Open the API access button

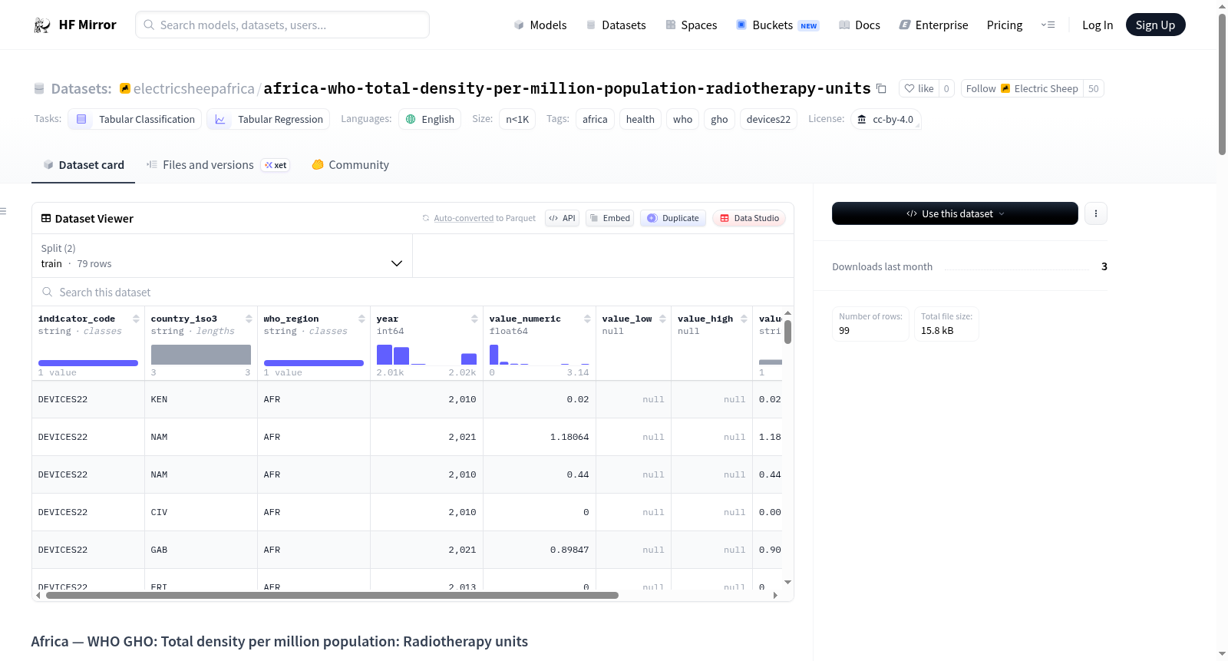click(x=562, y=218)
